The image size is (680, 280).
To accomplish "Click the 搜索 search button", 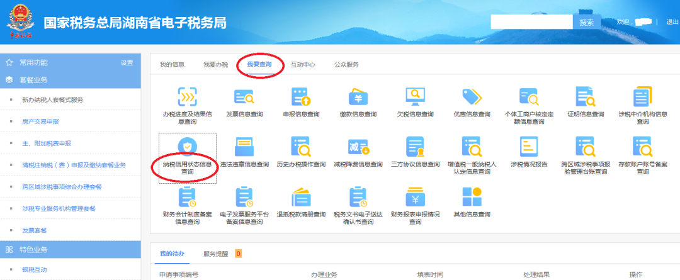I will tap(587, 22).
